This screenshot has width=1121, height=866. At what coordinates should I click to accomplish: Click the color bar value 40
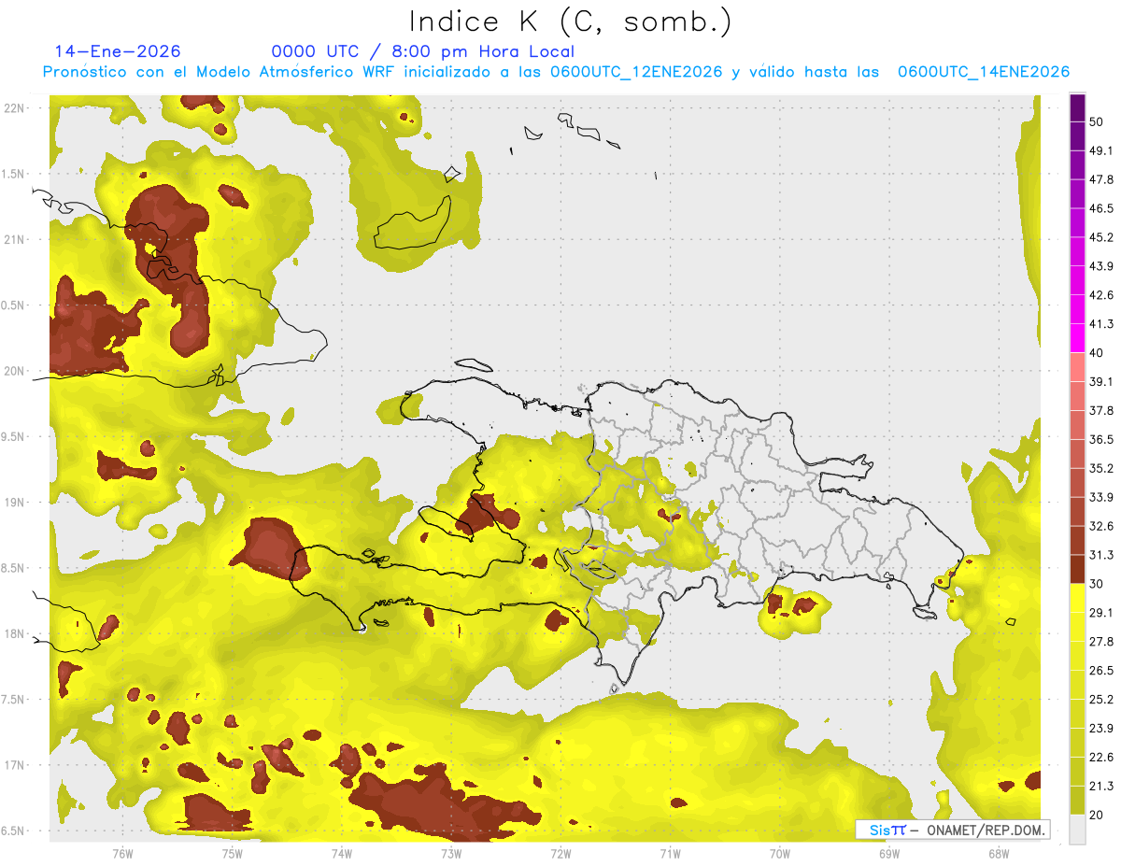coord(1097,353)
